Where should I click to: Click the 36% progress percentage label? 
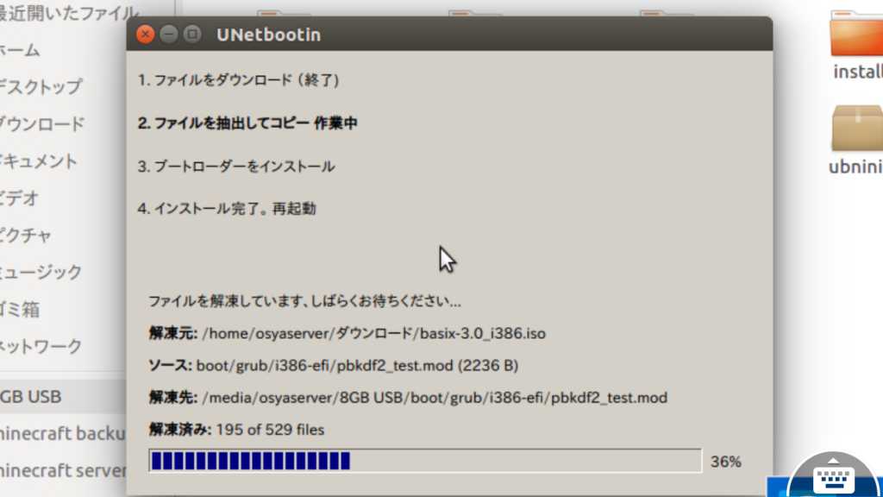click(x=725, y=462)
